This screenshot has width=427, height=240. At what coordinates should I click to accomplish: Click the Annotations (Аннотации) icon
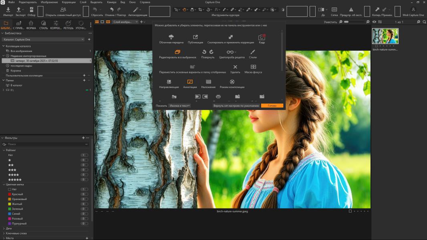click(190, 82)
